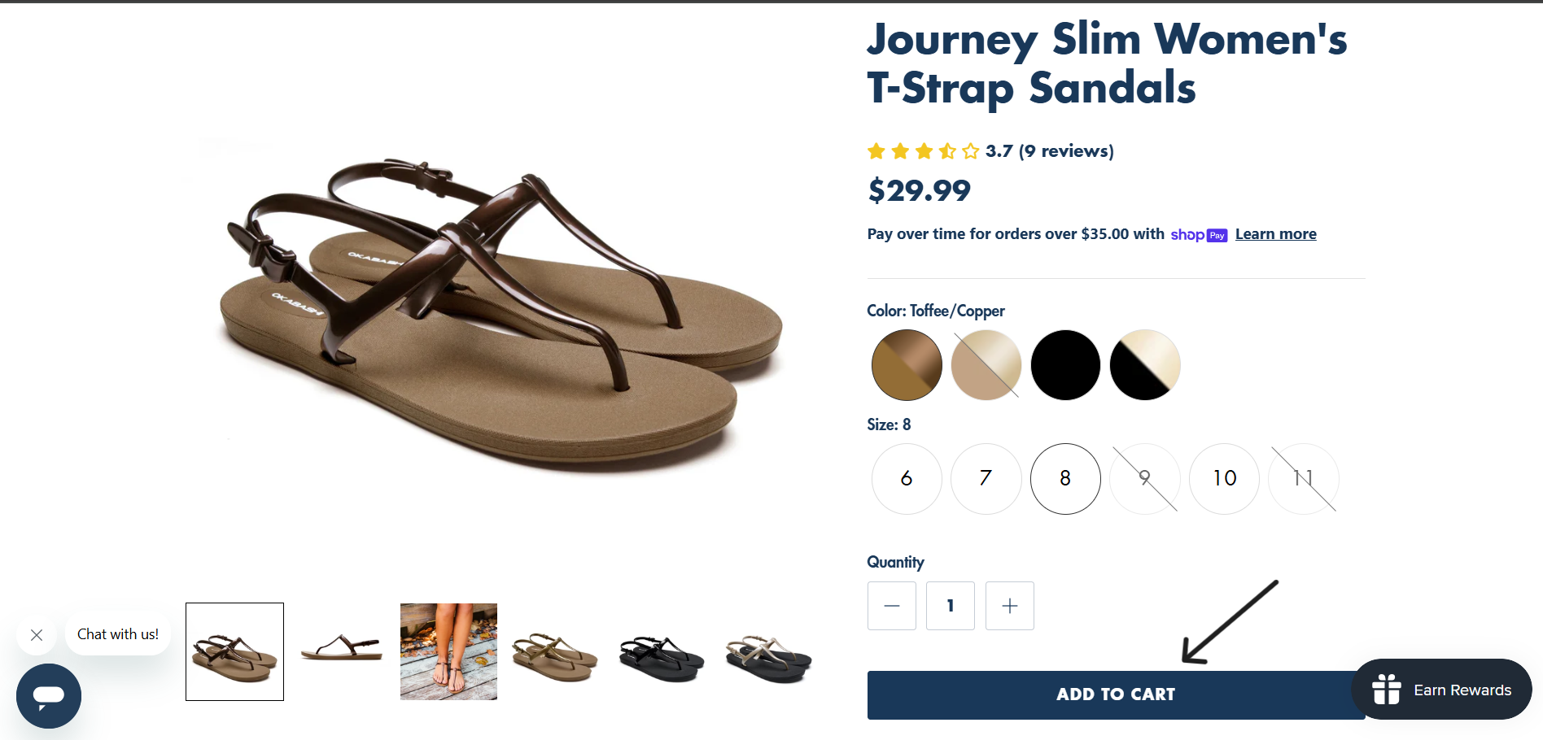
Task: Add the sandals to cart
Action: (x=1115, y=694)
